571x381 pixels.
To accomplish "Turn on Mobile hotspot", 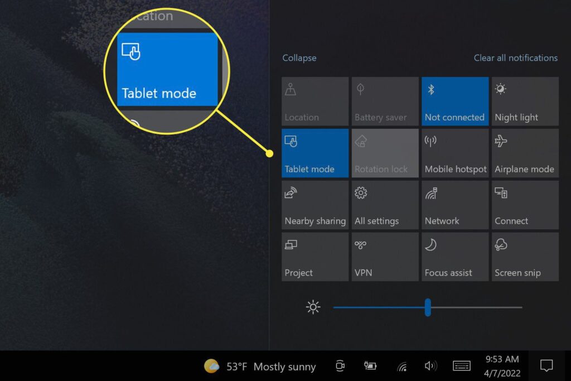I will coord(454,153).
